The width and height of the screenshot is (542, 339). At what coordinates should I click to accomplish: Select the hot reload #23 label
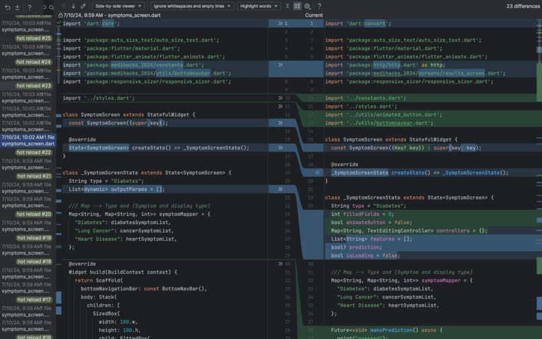point(34,86)
